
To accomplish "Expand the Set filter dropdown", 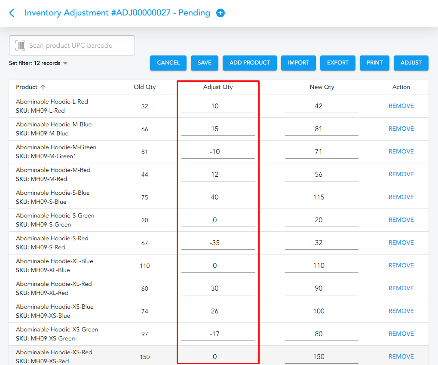I will tap(65, 64).
